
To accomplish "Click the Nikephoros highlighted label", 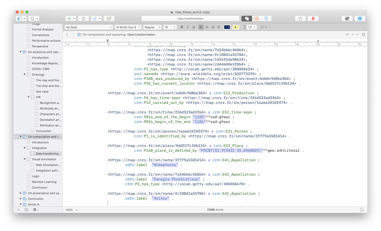I will click(165, 165).
